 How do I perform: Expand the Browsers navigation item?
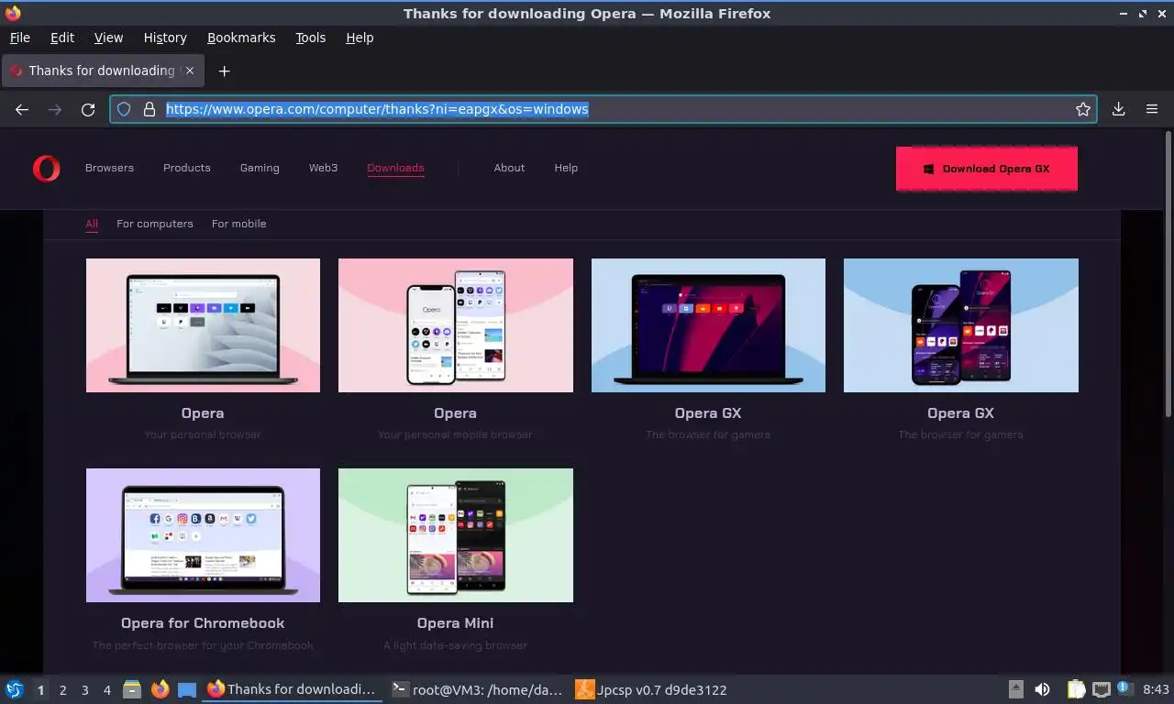tap(109, 168)
